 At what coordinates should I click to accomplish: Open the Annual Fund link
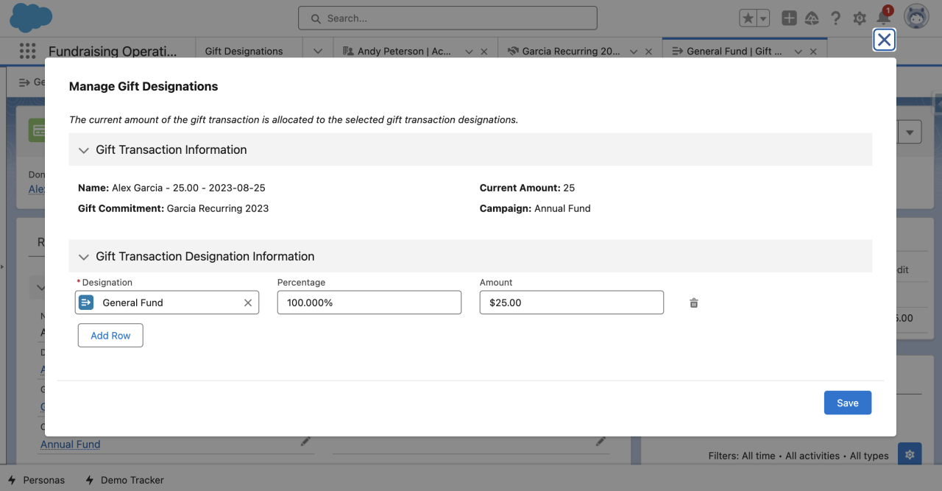pyautogui.click(x=70, y=444)
